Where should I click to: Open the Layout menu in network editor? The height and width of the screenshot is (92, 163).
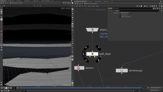(93, 6)
